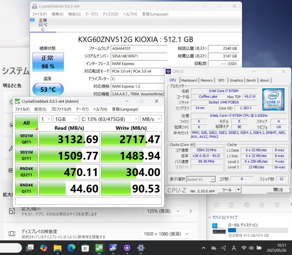Click the location arrow icon in the tray
This screenshot has width=292, height=255.
224,248
